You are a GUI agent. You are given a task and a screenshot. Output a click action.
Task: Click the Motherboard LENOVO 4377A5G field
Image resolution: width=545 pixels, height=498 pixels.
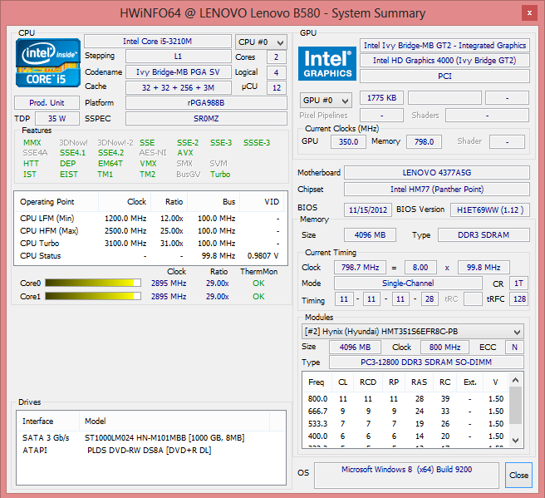(x=437, y=172)
